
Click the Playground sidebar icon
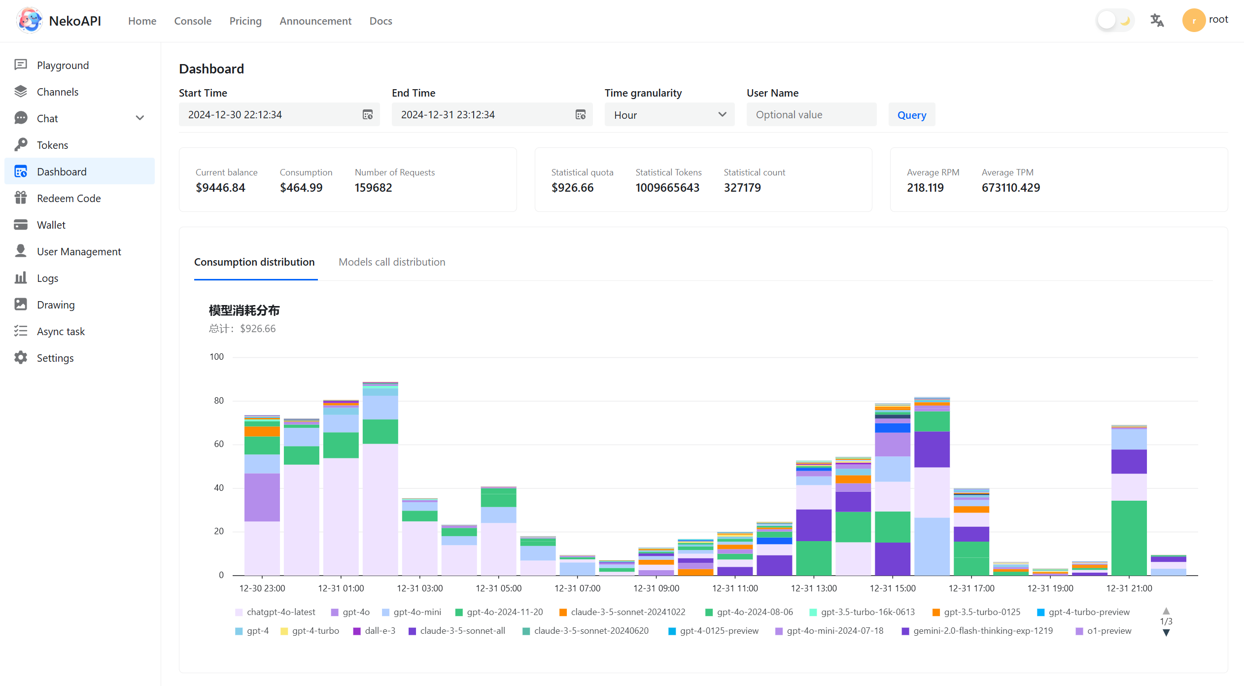point(21,65)
